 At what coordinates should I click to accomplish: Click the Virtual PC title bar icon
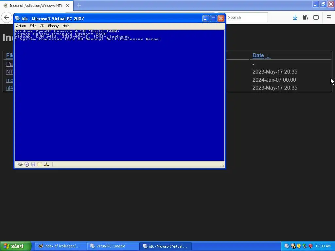click(x=18, y=18)
